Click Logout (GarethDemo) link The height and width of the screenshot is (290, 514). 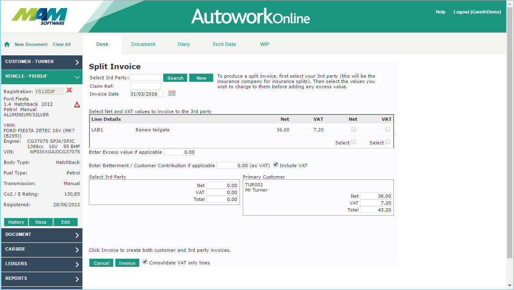pos(477,12)
